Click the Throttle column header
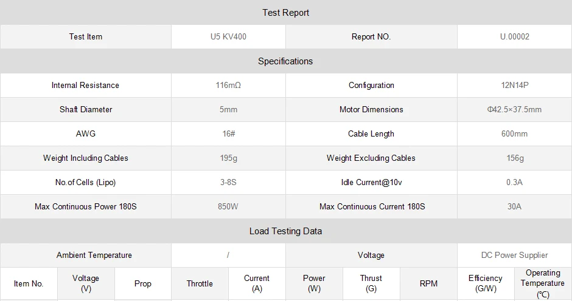572x301 pixels. 200,283
